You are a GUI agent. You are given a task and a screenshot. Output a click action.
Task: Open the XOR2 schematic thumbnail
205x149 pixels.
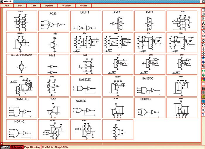pos(86,130)
